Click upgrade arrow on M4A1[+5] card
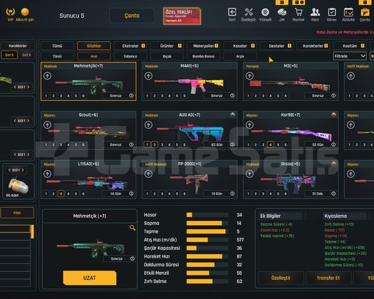Image resolution: width=374 pixels, height=299 pixels. point(148,76)
